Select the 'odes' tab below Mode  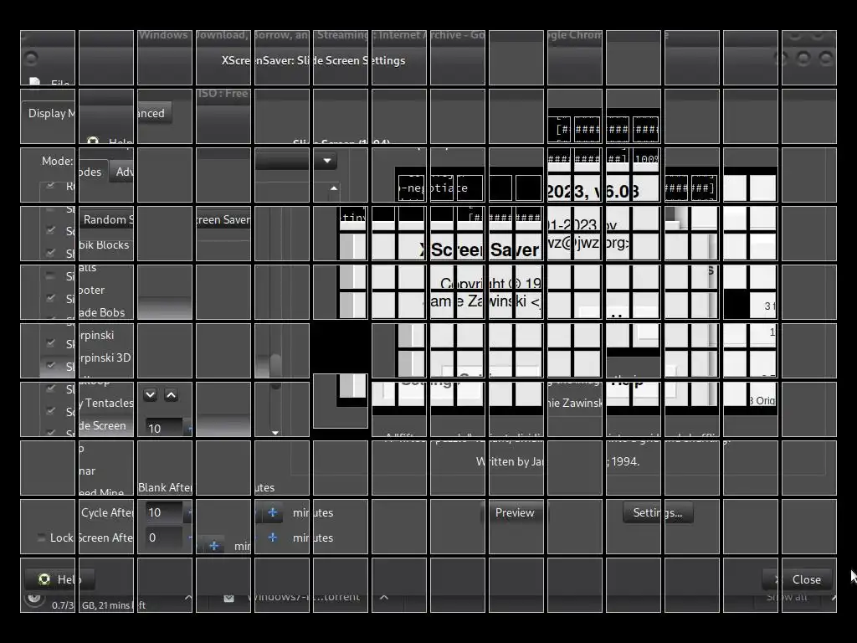(x=92, y=172)
